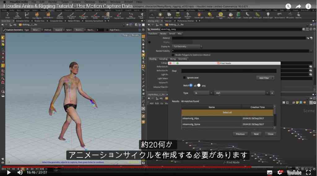This screenshot has width=317, height=176.
Task: Click the Environment Light shelf tool
Action: click(220, 15)
